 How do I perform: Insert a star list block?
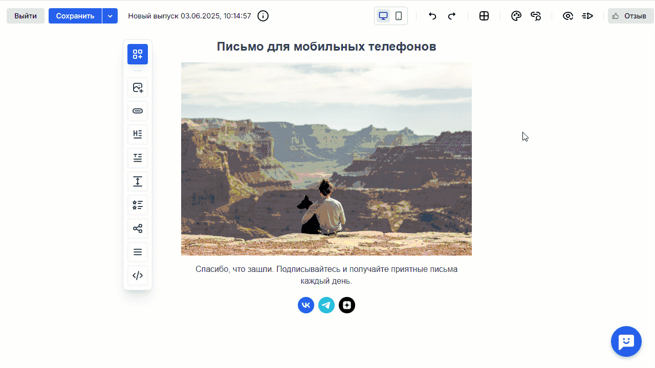[138, 205]
